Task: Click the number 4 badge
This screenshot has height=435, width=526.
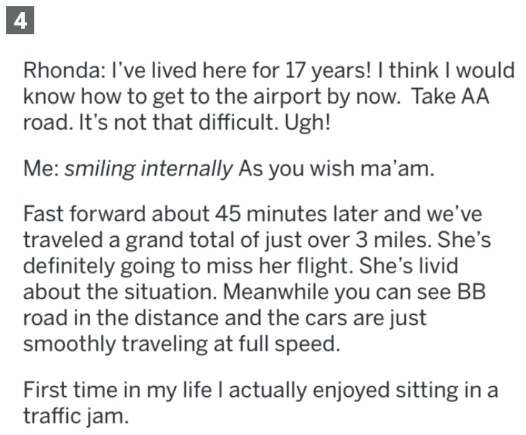Action: click(x=20, y=20)
